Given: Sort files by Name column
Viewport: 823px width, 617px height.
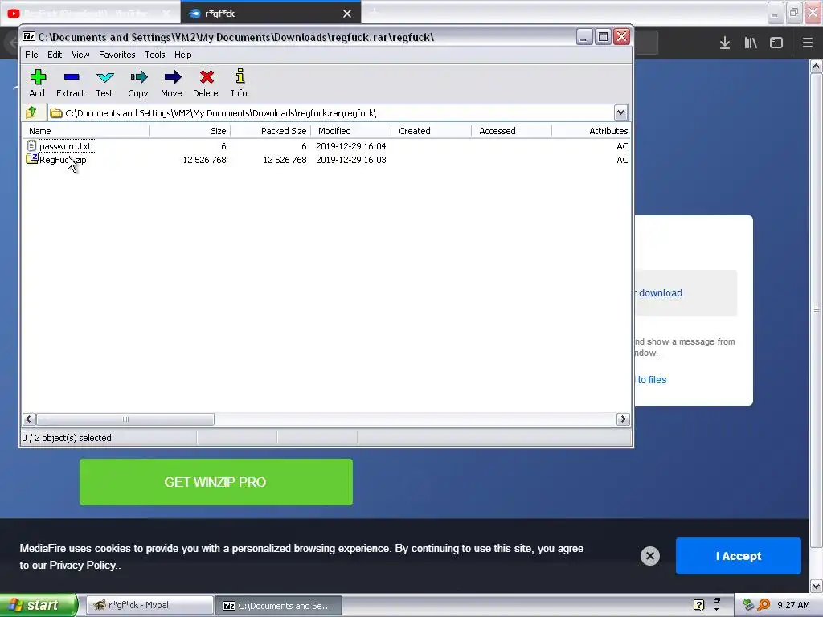Looking at the screenshot, I should click(86, 131).
